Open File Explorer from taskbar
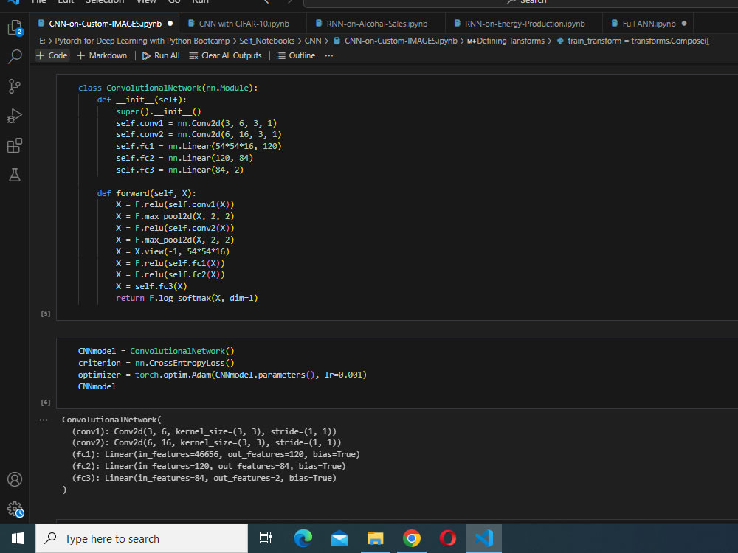 [x=376, y=538]
